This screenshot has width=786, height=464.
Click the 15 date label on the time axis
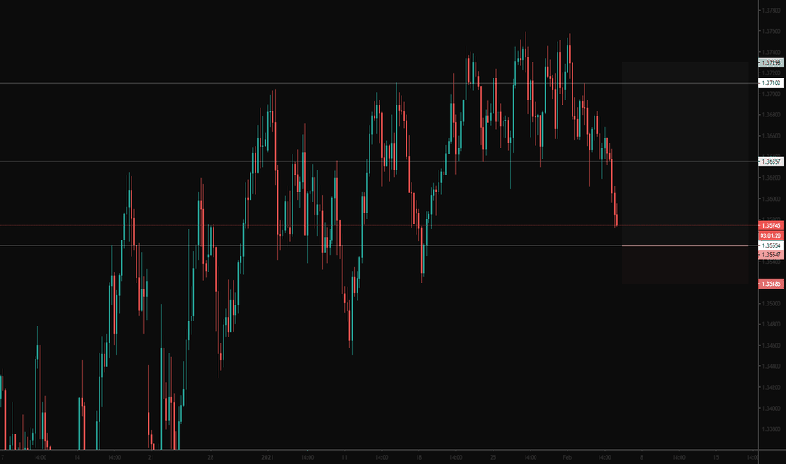tap(716, 457)
